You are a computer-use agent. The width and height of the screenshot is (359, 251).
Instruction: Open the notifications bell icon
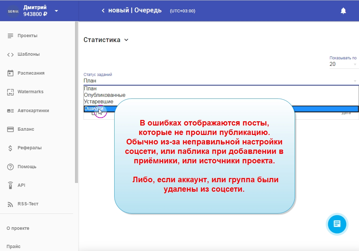[x=343, y=11]
